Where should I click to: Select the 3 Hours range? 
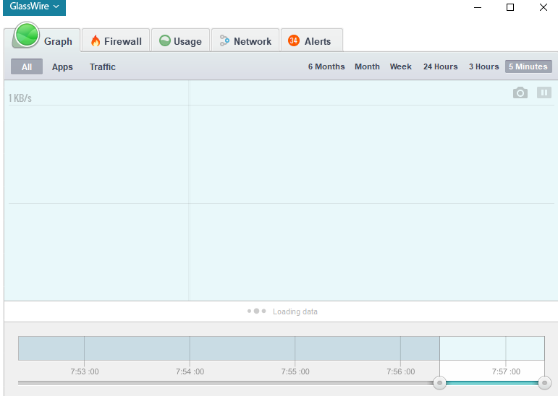tap(483, 66)
